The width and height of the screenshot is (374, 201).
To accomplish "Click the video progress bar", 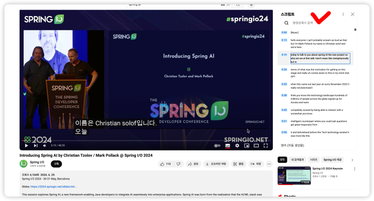I will pyautogui.click(x=146, y=141).
